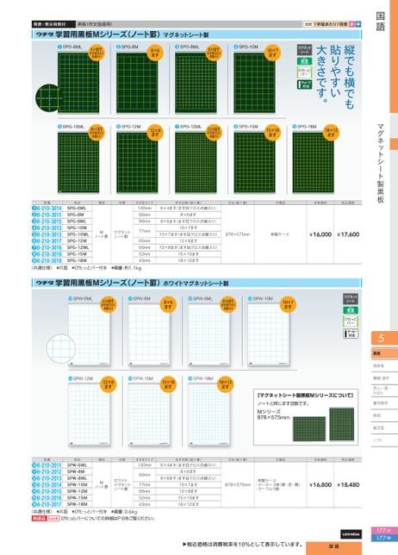The width and height of the screenshot is (398, 555).
Task: Click the ¥16,000 price in the blackboard table
Action: point(320,234)
